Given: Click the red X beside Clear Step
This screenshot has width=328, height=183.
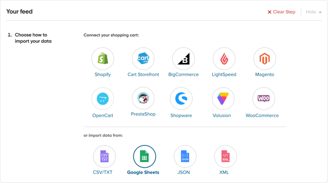Looking at the screenshot, I should (269, 12).
